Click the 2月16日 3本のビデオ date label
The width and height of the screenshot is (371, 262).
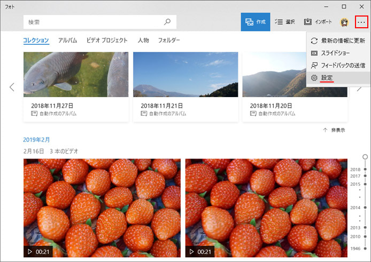tap(51, 151)
